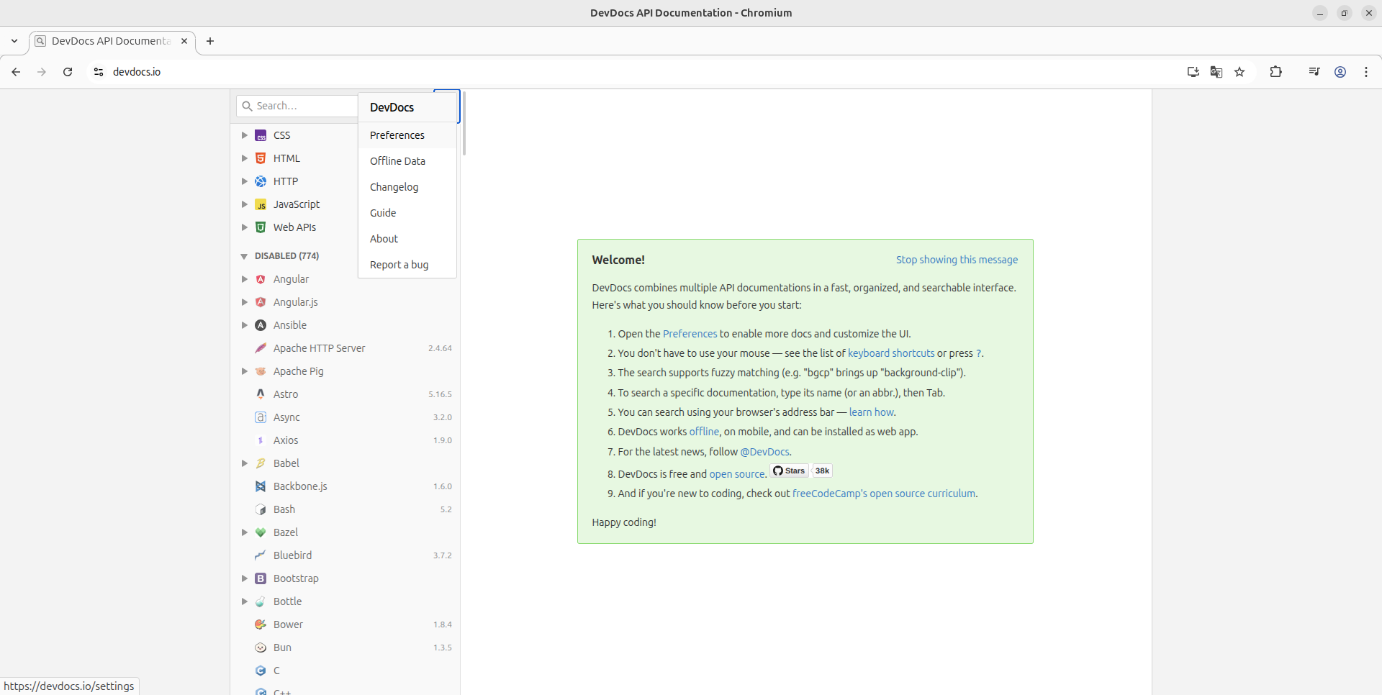Image resolution: width=1382 pixels, height=695 pixels.
Task: Reload the page using the refresh icon
Action: click(68, 72)
